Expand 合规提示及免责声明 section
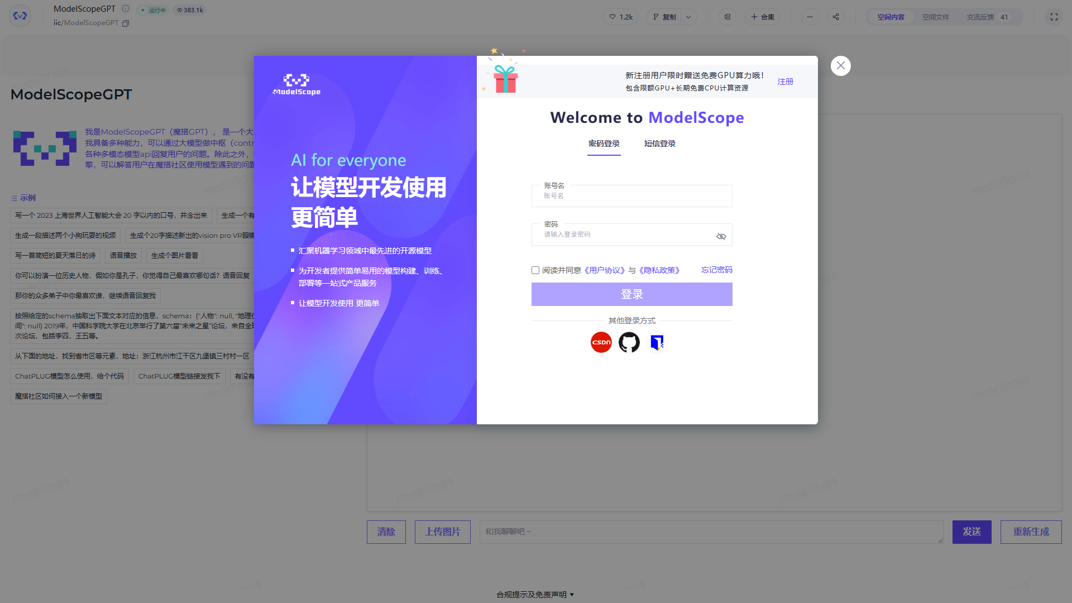 (535, 595)
